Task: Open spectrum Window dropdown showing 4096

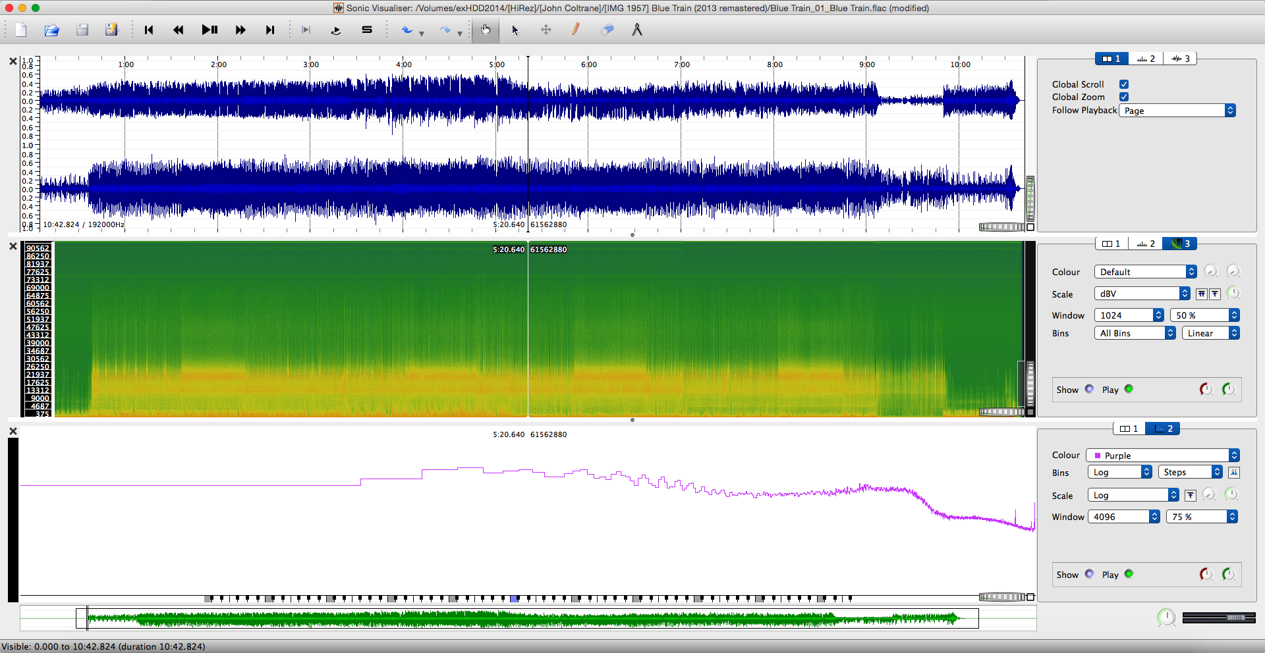Action: click(1124, 517)
